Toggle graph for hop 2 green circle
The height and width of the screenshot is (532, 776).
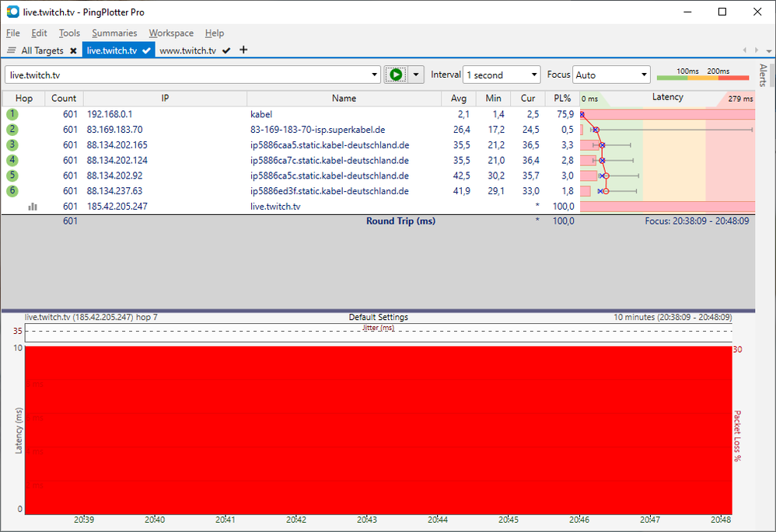12,130
